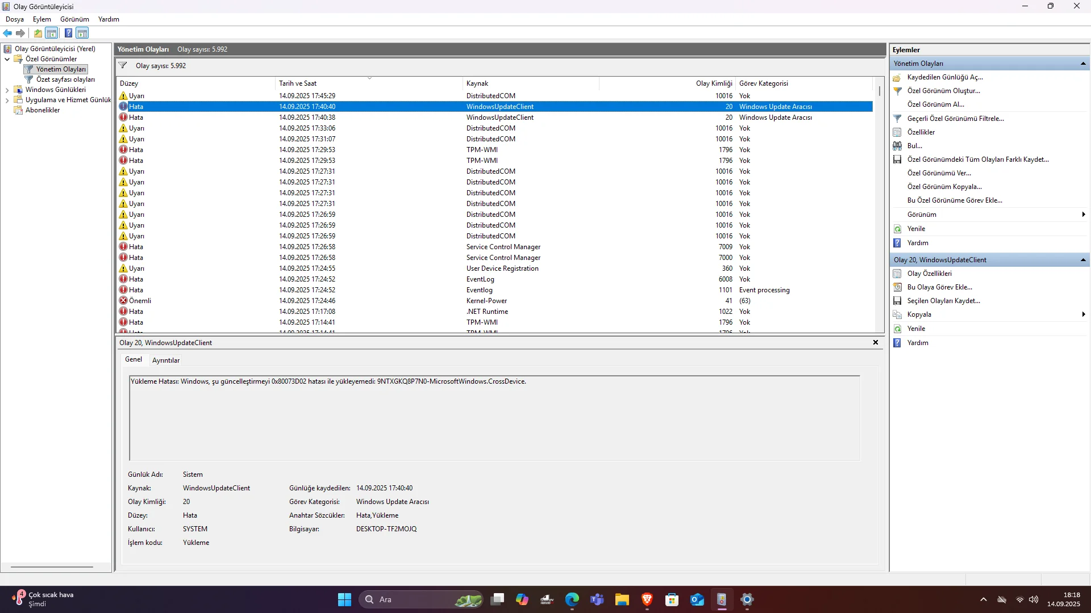Click the Kaydedilen Günlüğü Aç folder icon
Image resolution: width=1091 pixels, height=613 pixels.
pyautogui.click(x=897, y=77)
